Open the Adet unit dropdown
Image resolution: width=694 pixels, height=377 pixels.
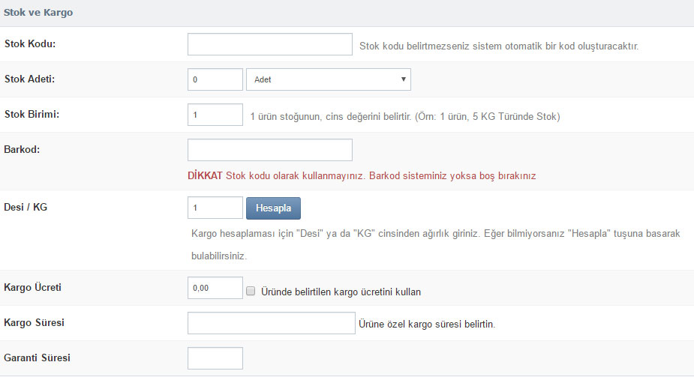tap(329, 79)
